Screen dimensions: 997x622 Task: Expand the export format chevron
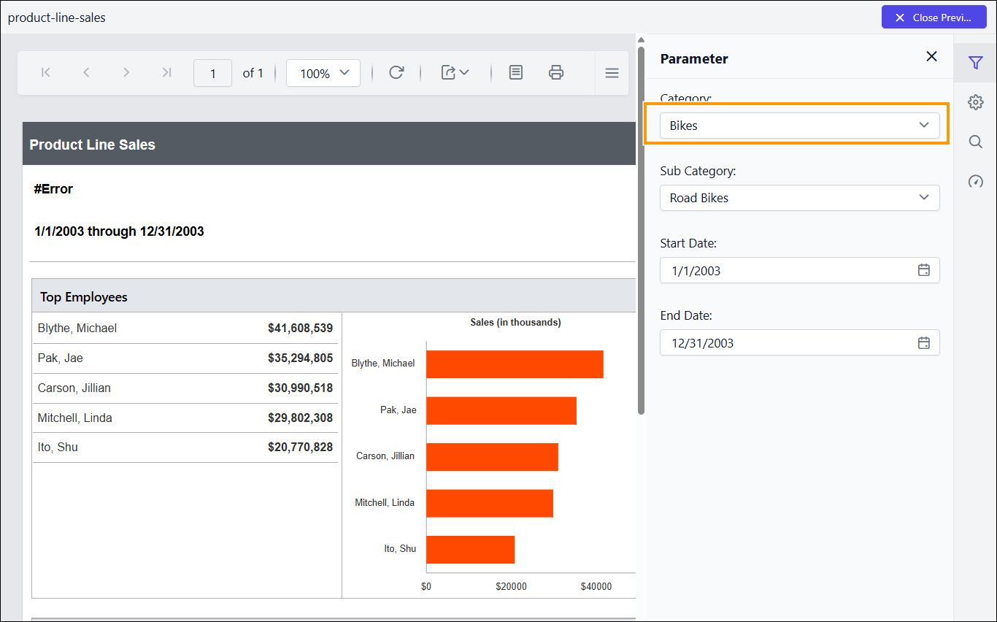point(465,72)
